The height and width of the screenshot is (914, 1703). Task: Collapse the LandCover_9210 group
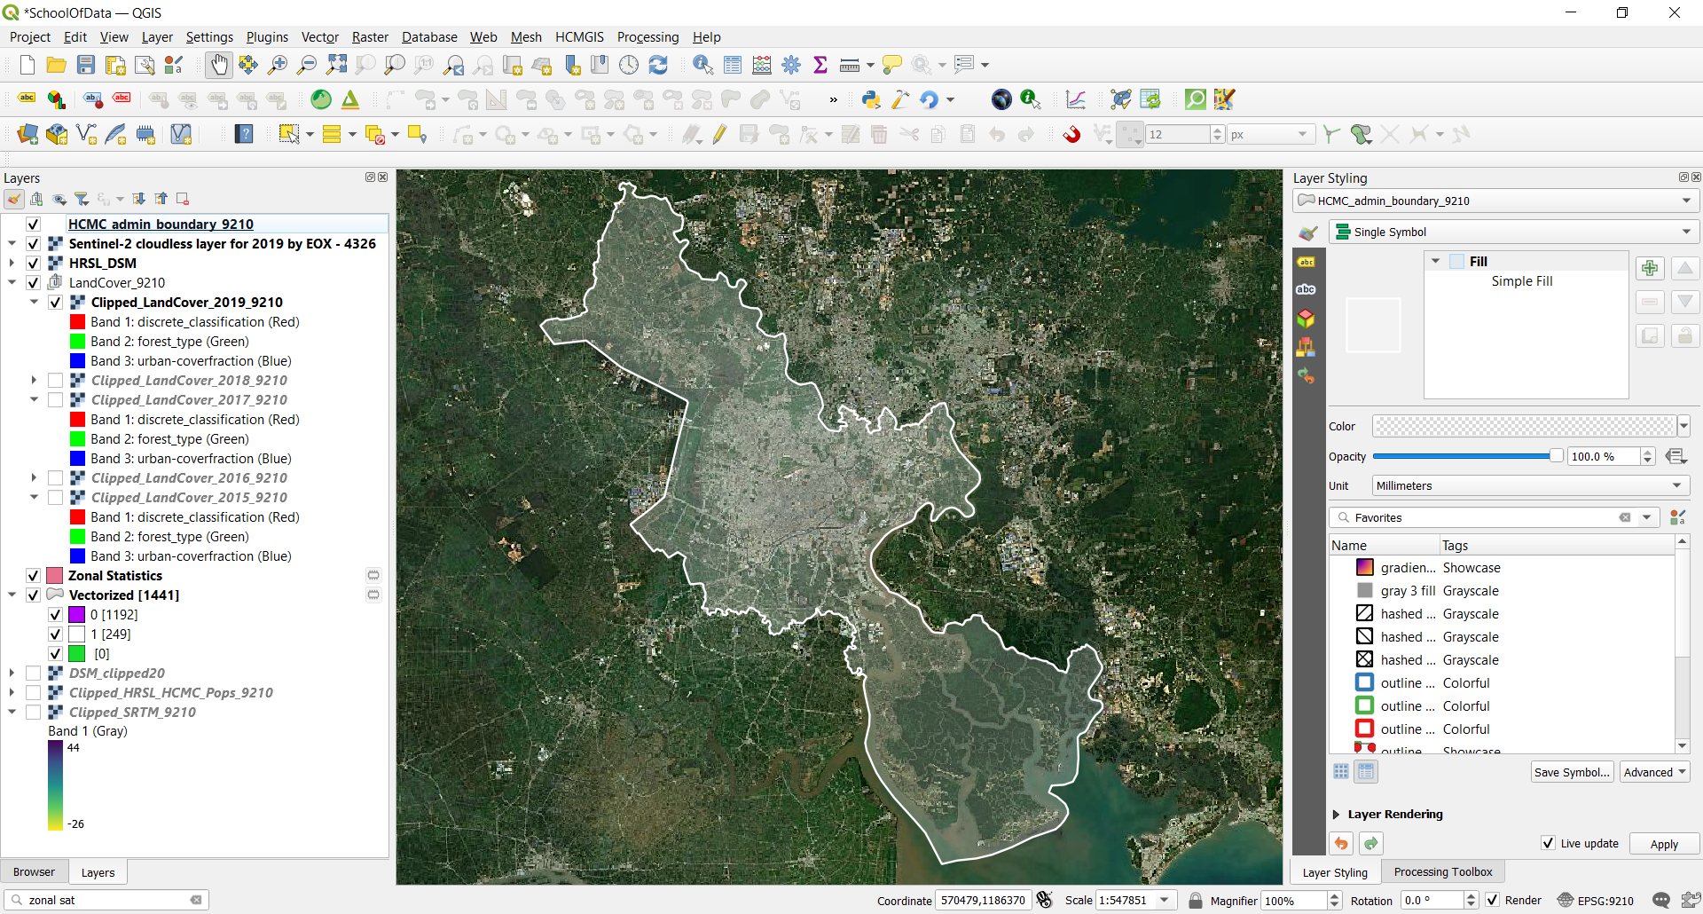12,283
